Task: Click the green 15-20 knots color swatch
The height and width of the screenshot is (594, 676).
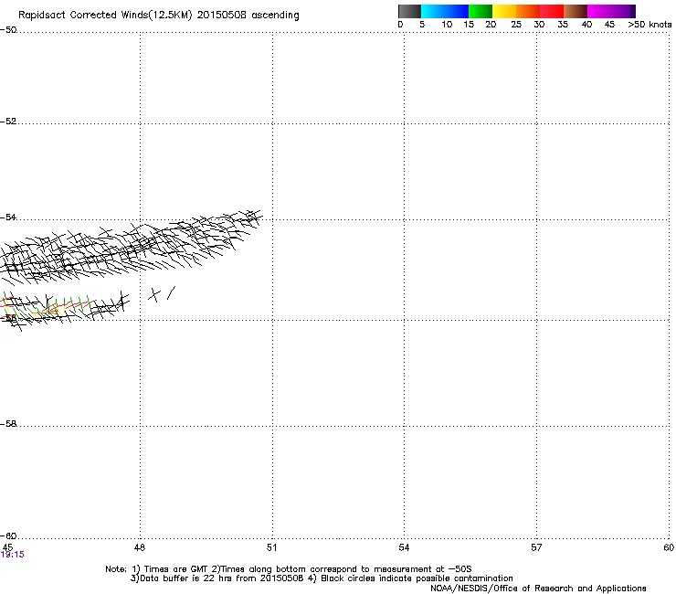Action: pyautogui.click(x=481, y=11)
